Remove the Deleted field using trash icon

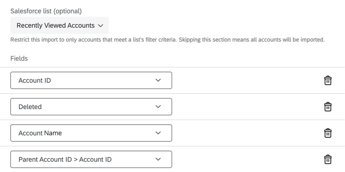328,106
